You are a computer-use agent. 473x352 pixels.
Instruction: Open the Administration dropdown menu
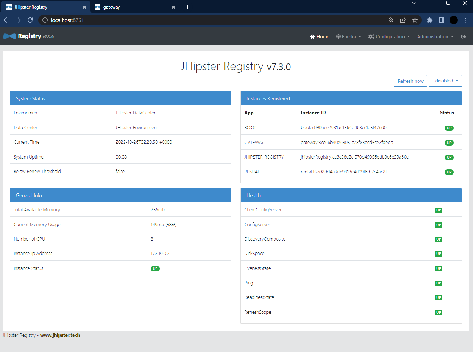pyautogui.click(x=435, y=36)
